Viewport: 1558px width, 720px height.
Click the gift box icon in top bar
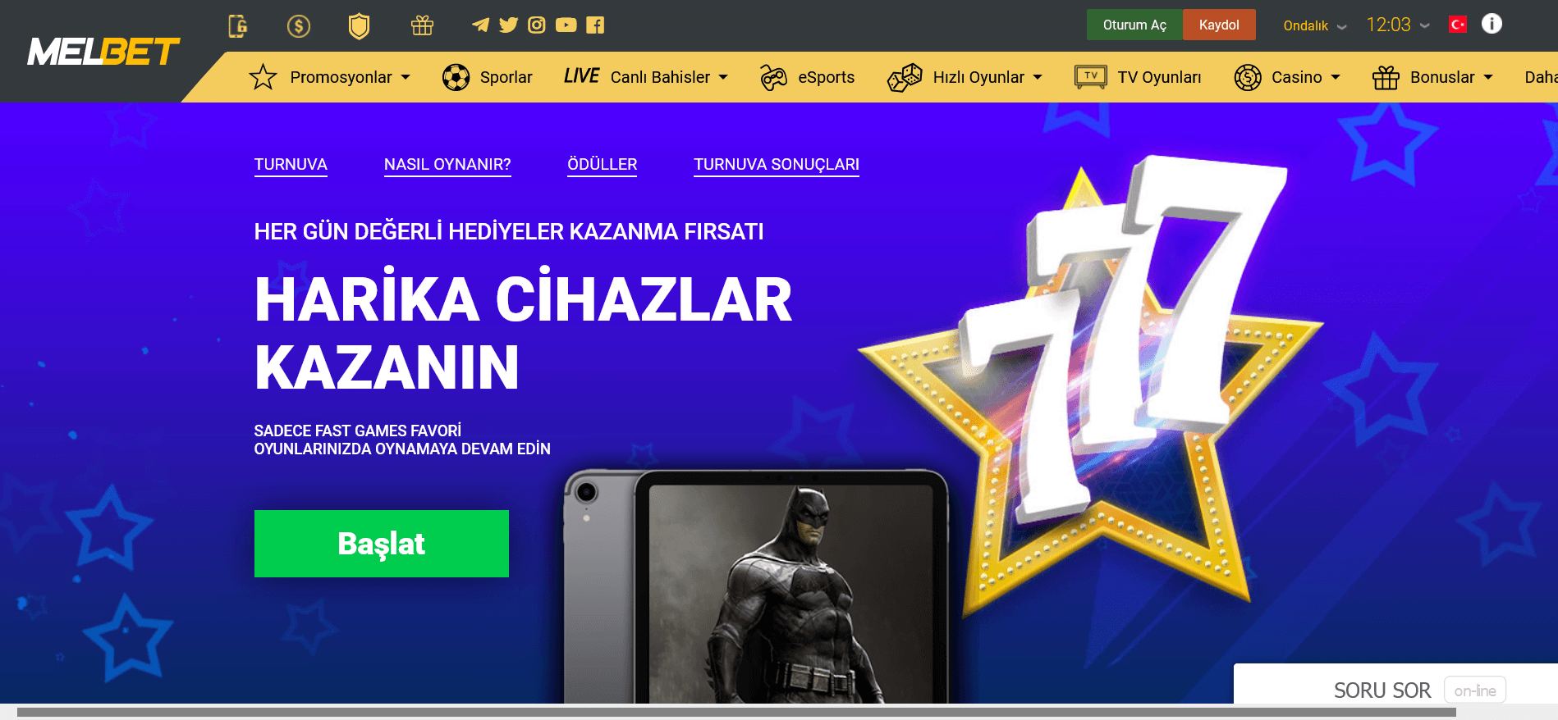pos(422,25)
